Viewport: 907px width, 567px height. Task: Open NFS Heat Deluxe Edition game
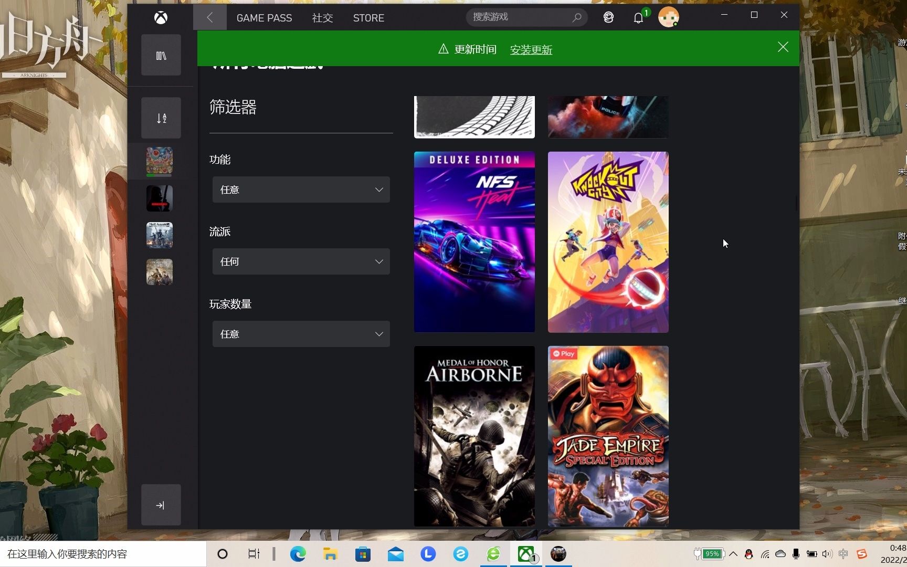coord(474,242)
